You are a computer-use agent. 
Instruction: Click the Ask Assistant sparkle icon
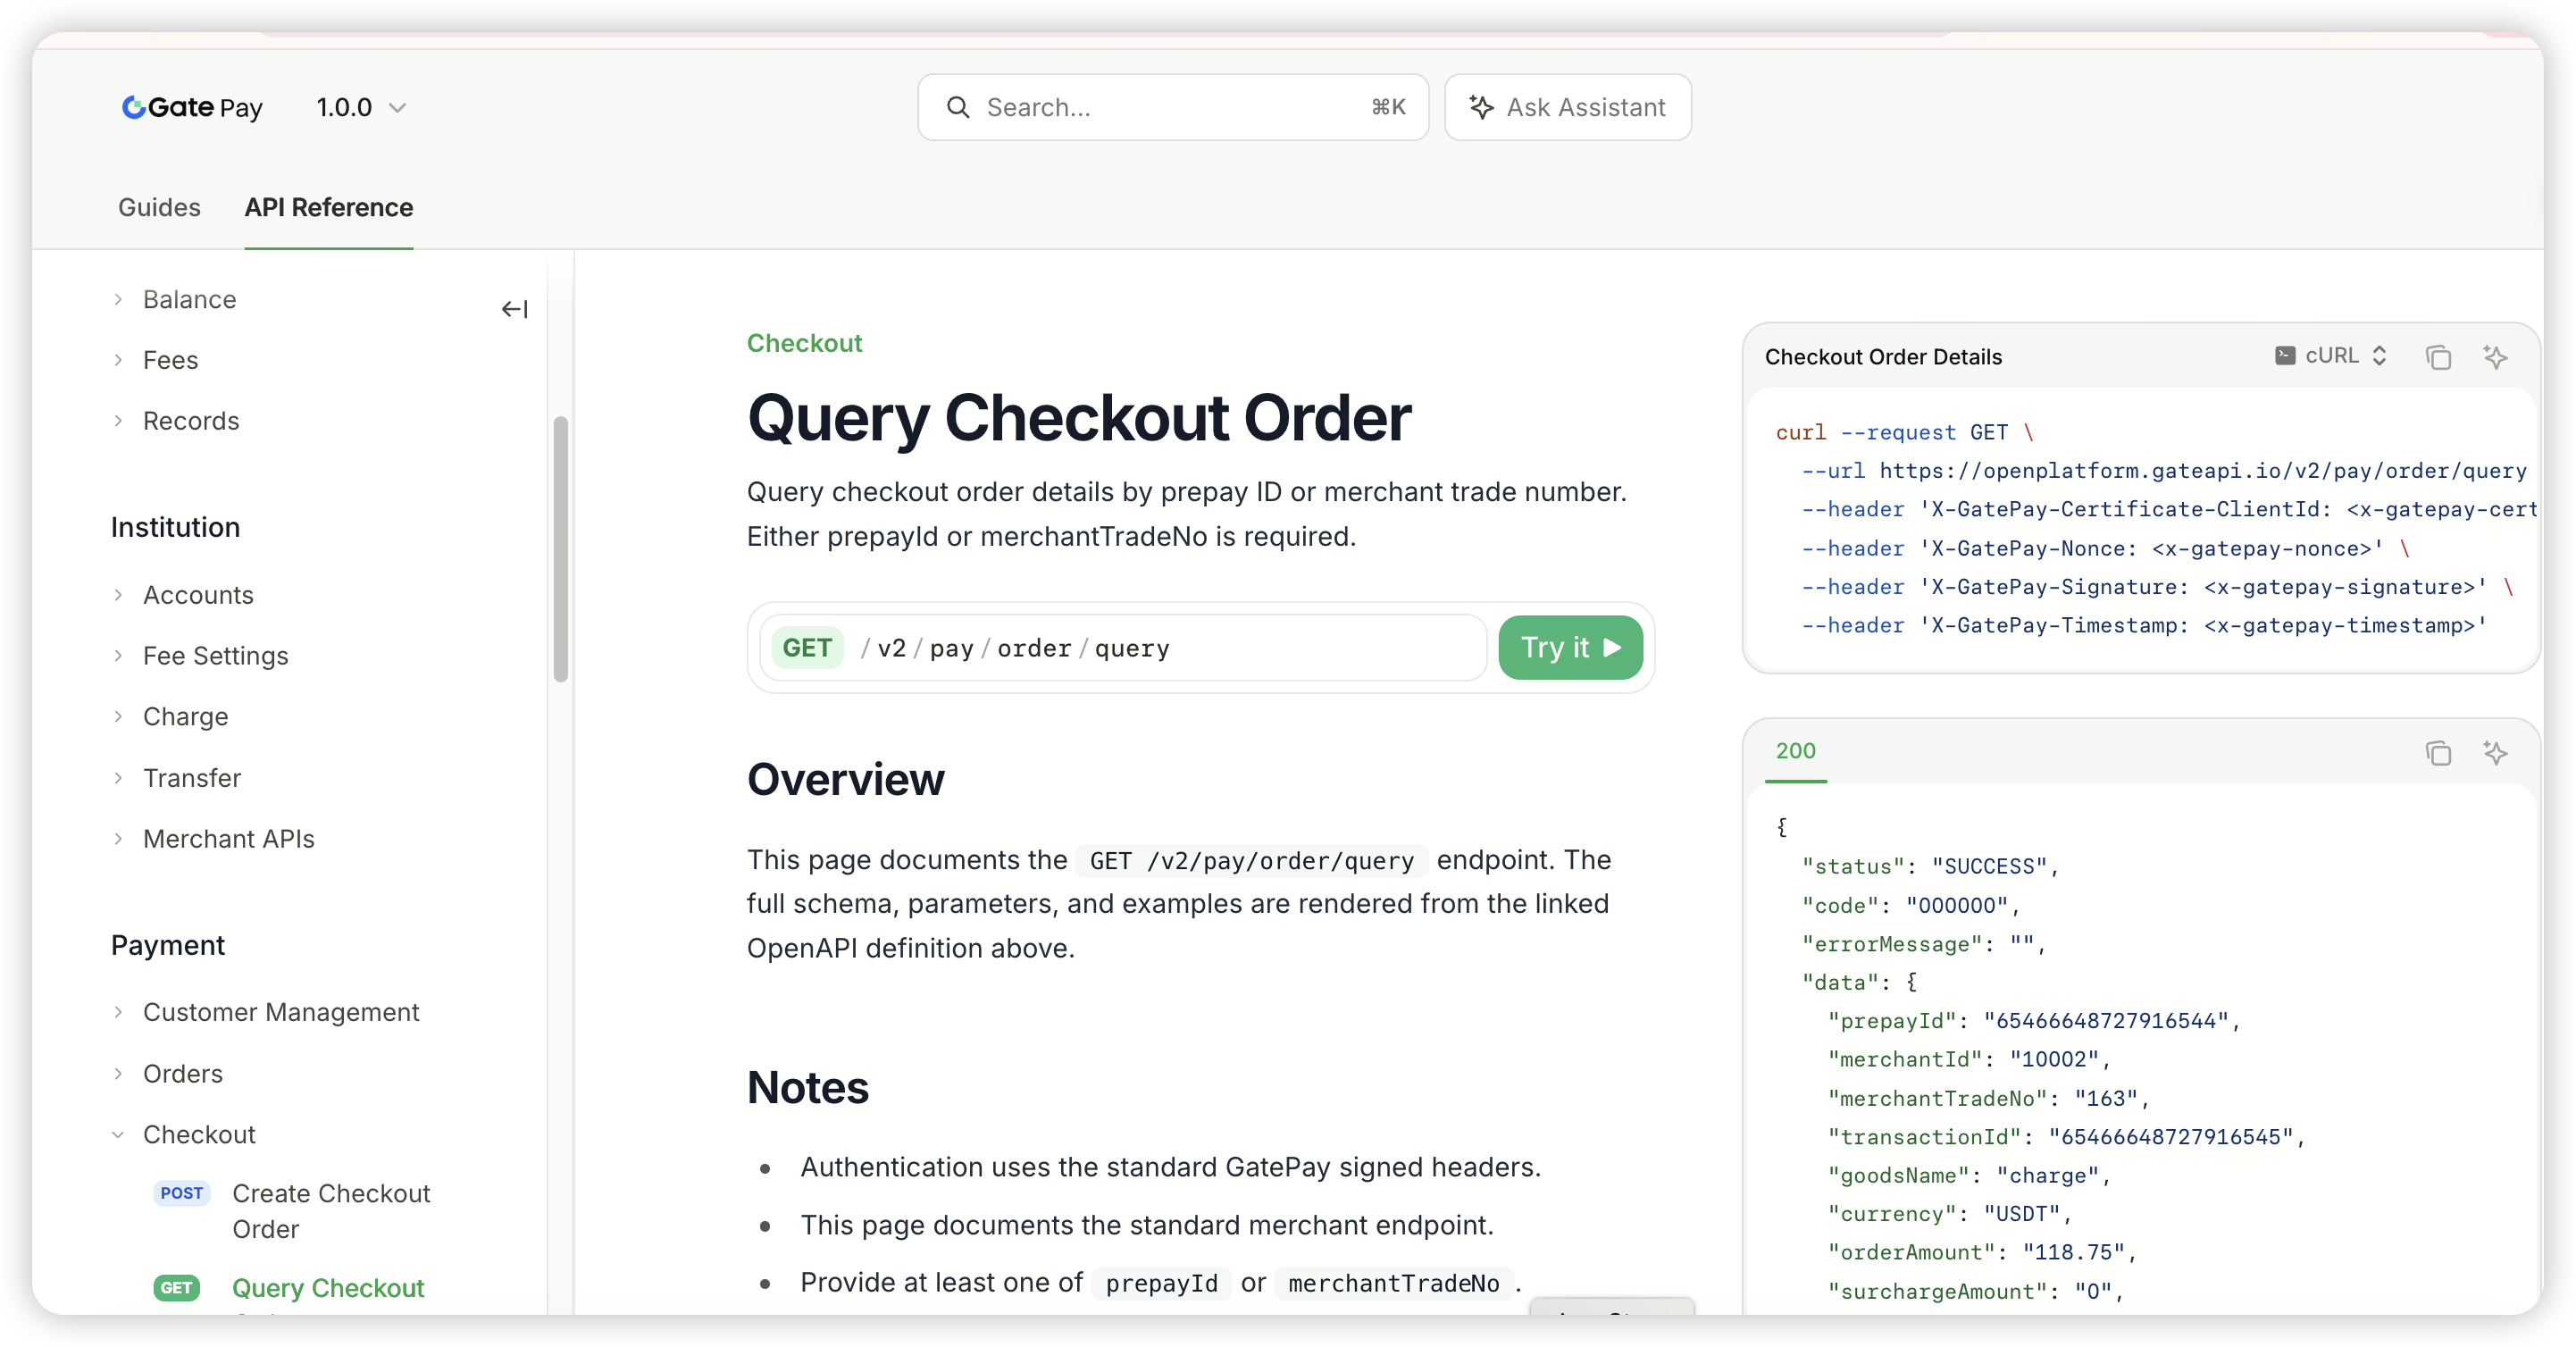[1481, 107]
